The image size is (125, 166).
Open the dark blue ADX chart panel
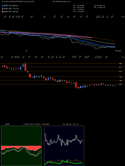64,146
